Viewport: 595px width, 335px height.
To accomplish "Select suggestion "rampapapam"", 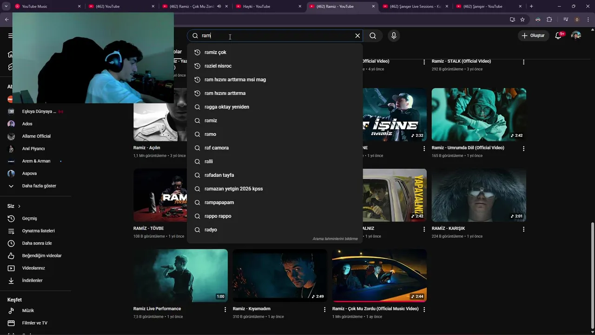I will [x=275, y=202].
